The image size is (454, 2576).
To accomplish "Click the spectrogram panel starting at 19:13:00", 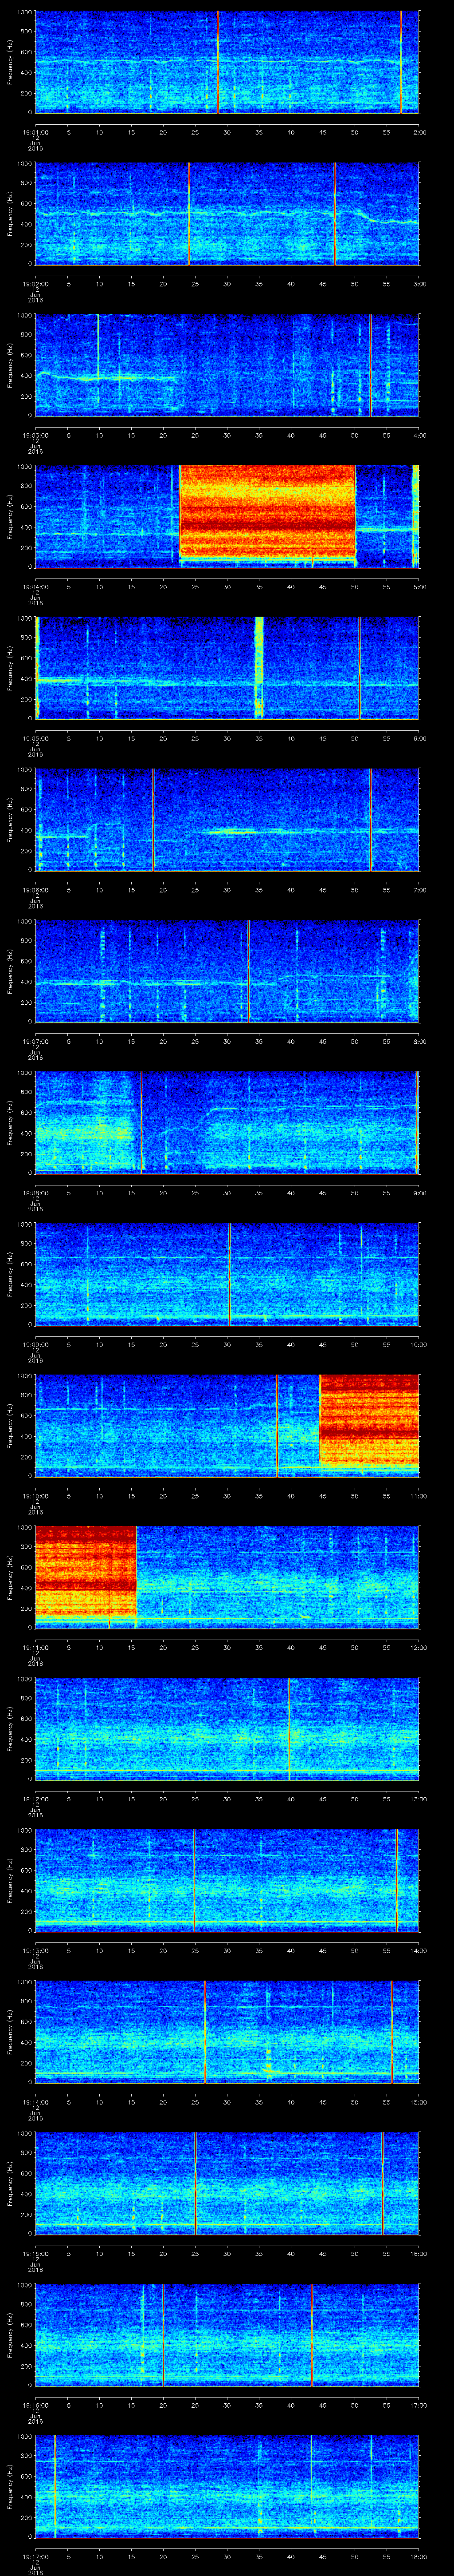I will tap(227, 1880).
